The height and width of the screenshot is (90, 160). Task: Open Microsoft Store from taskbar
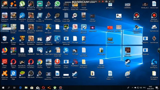[32, 88]
